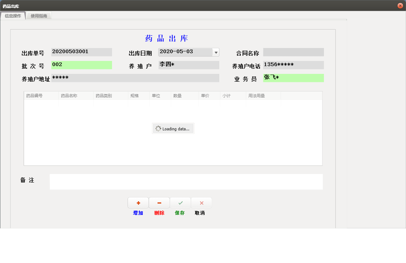
Task: Click the 合同名称 field
Action: tap(293, 52)
